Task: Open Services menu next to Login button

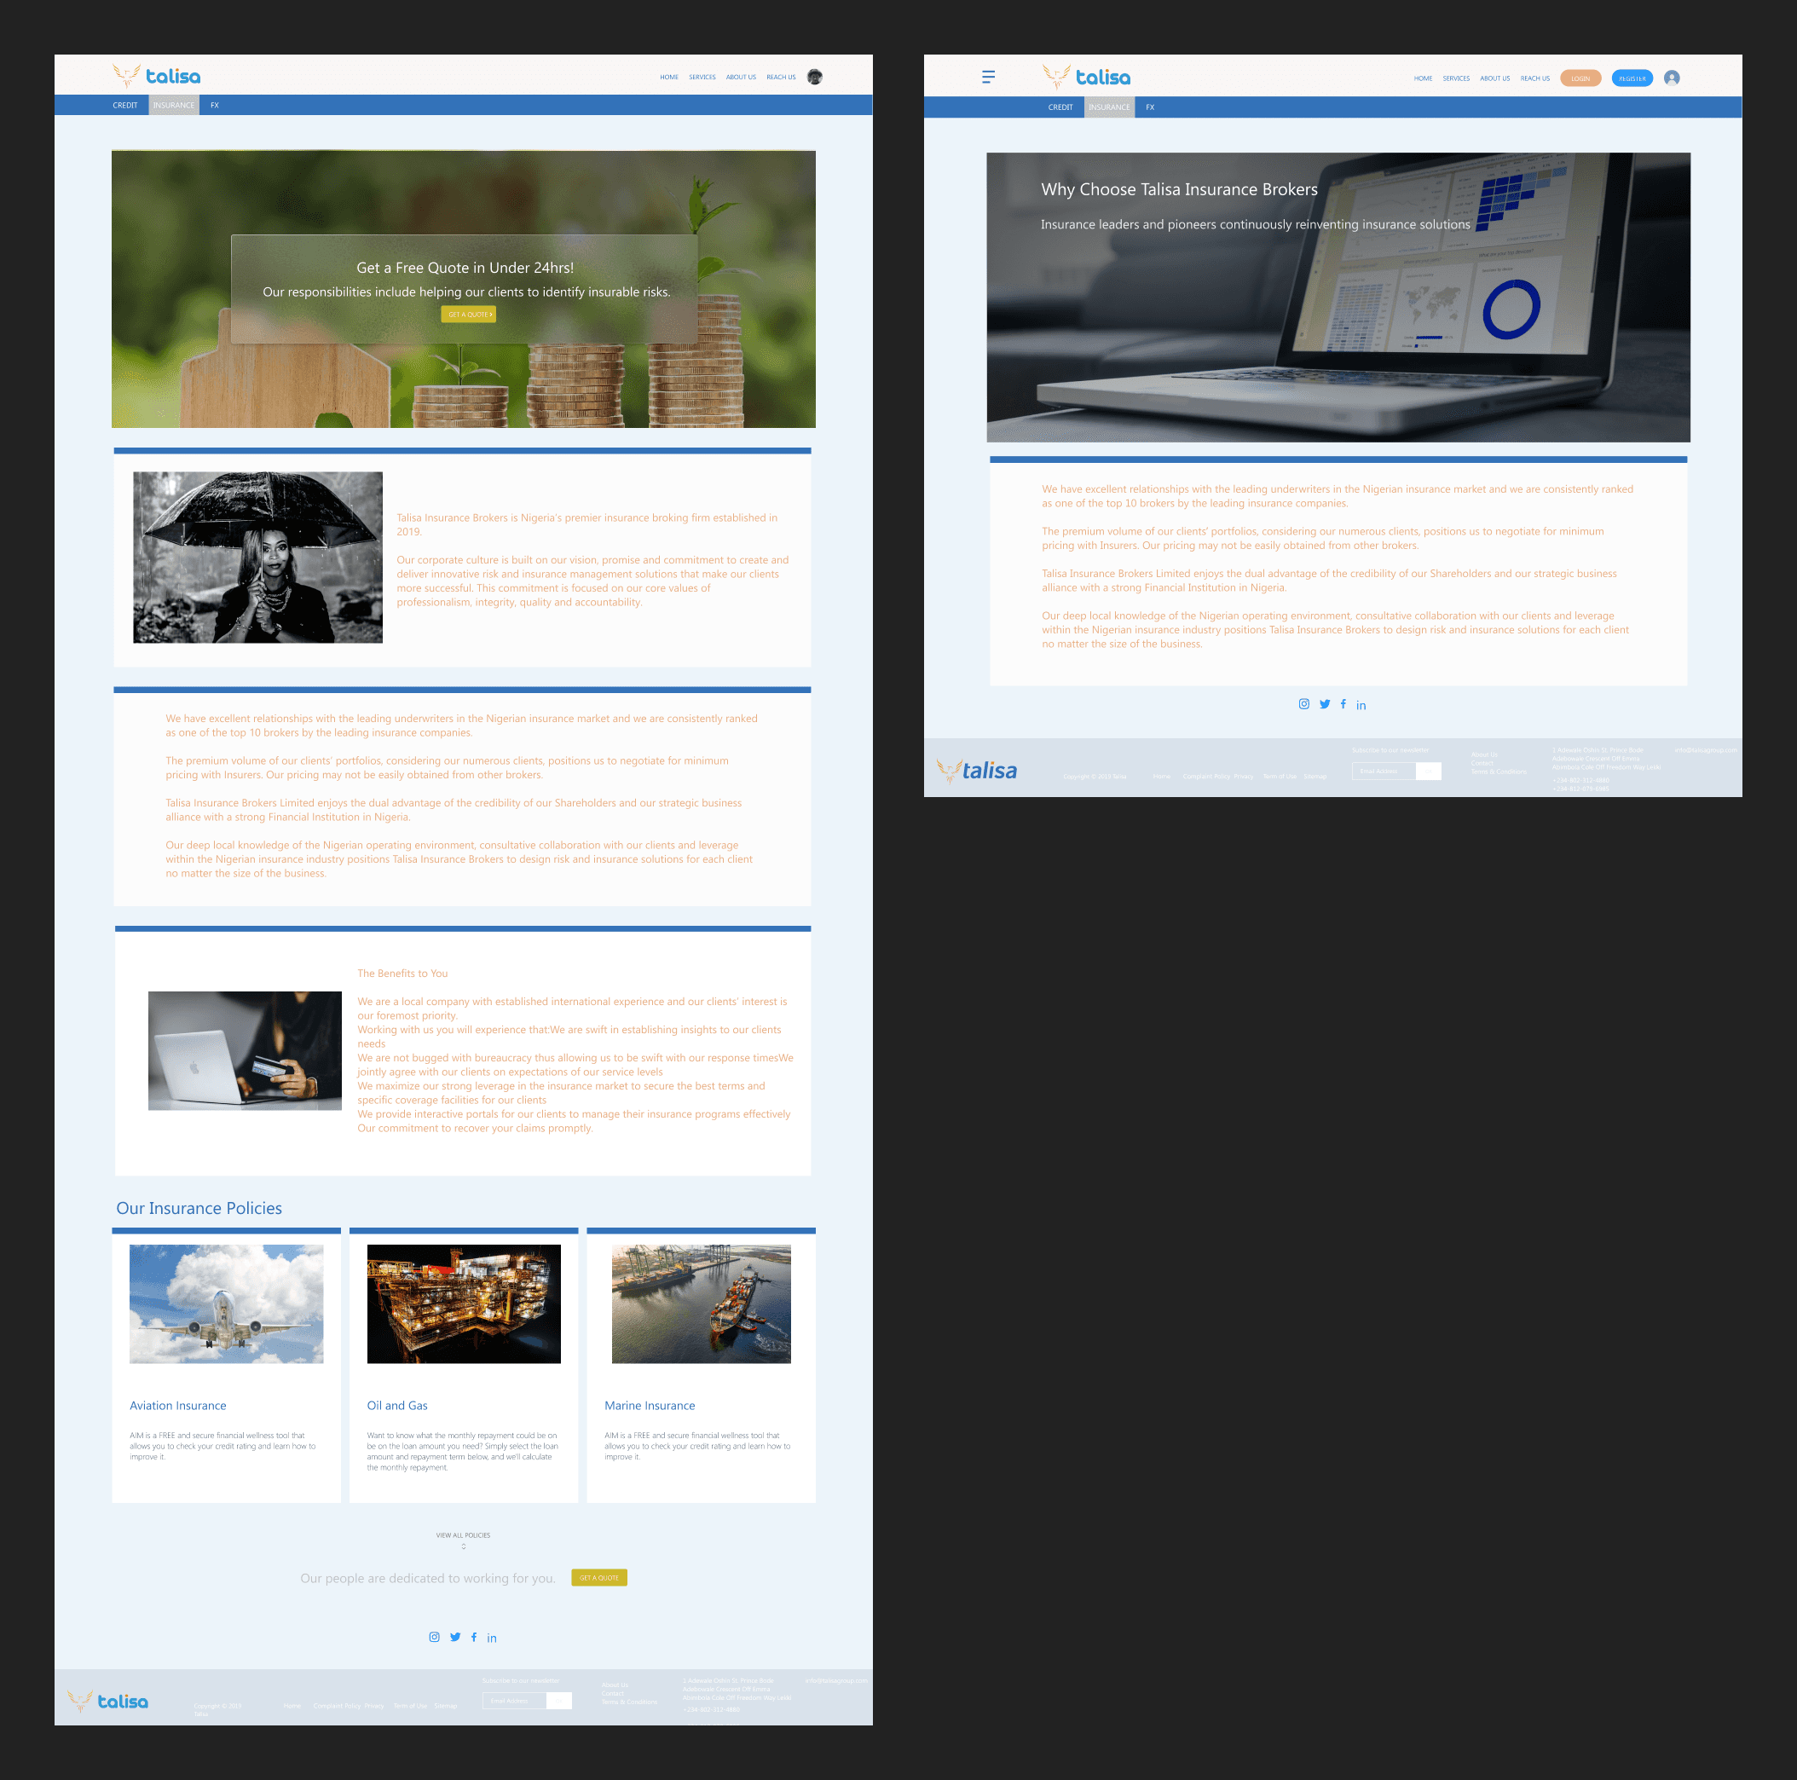Action: point(1456,78)
